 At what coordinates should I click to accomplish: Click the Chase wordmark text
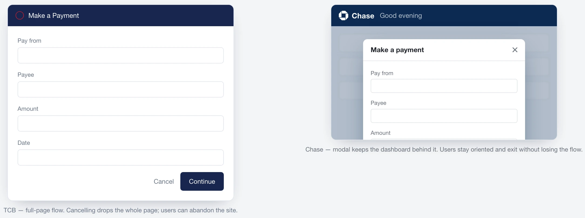click(x=363, y=16)
